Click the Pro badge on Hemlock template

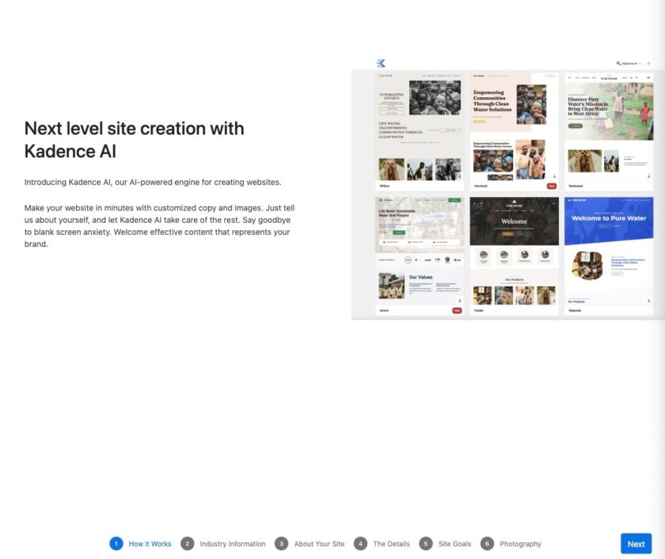pos(551,186)
